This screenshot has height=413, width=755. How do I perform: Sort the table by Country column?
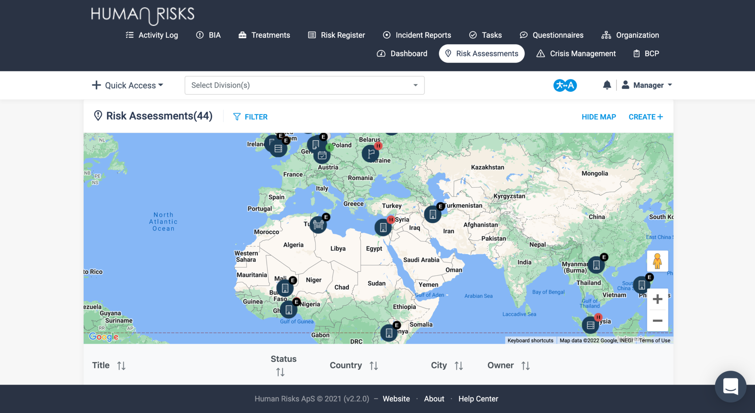(373, 365)
